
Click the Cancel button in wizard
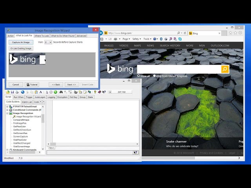coord(16,85)
